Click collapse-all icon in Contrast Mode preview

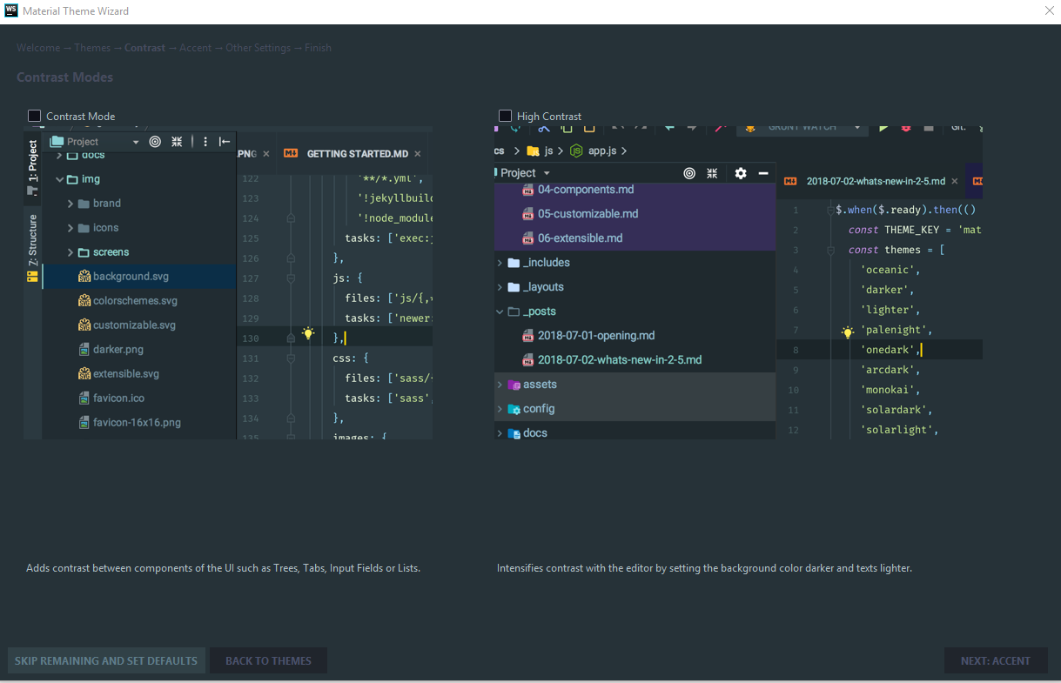point(177,141)
